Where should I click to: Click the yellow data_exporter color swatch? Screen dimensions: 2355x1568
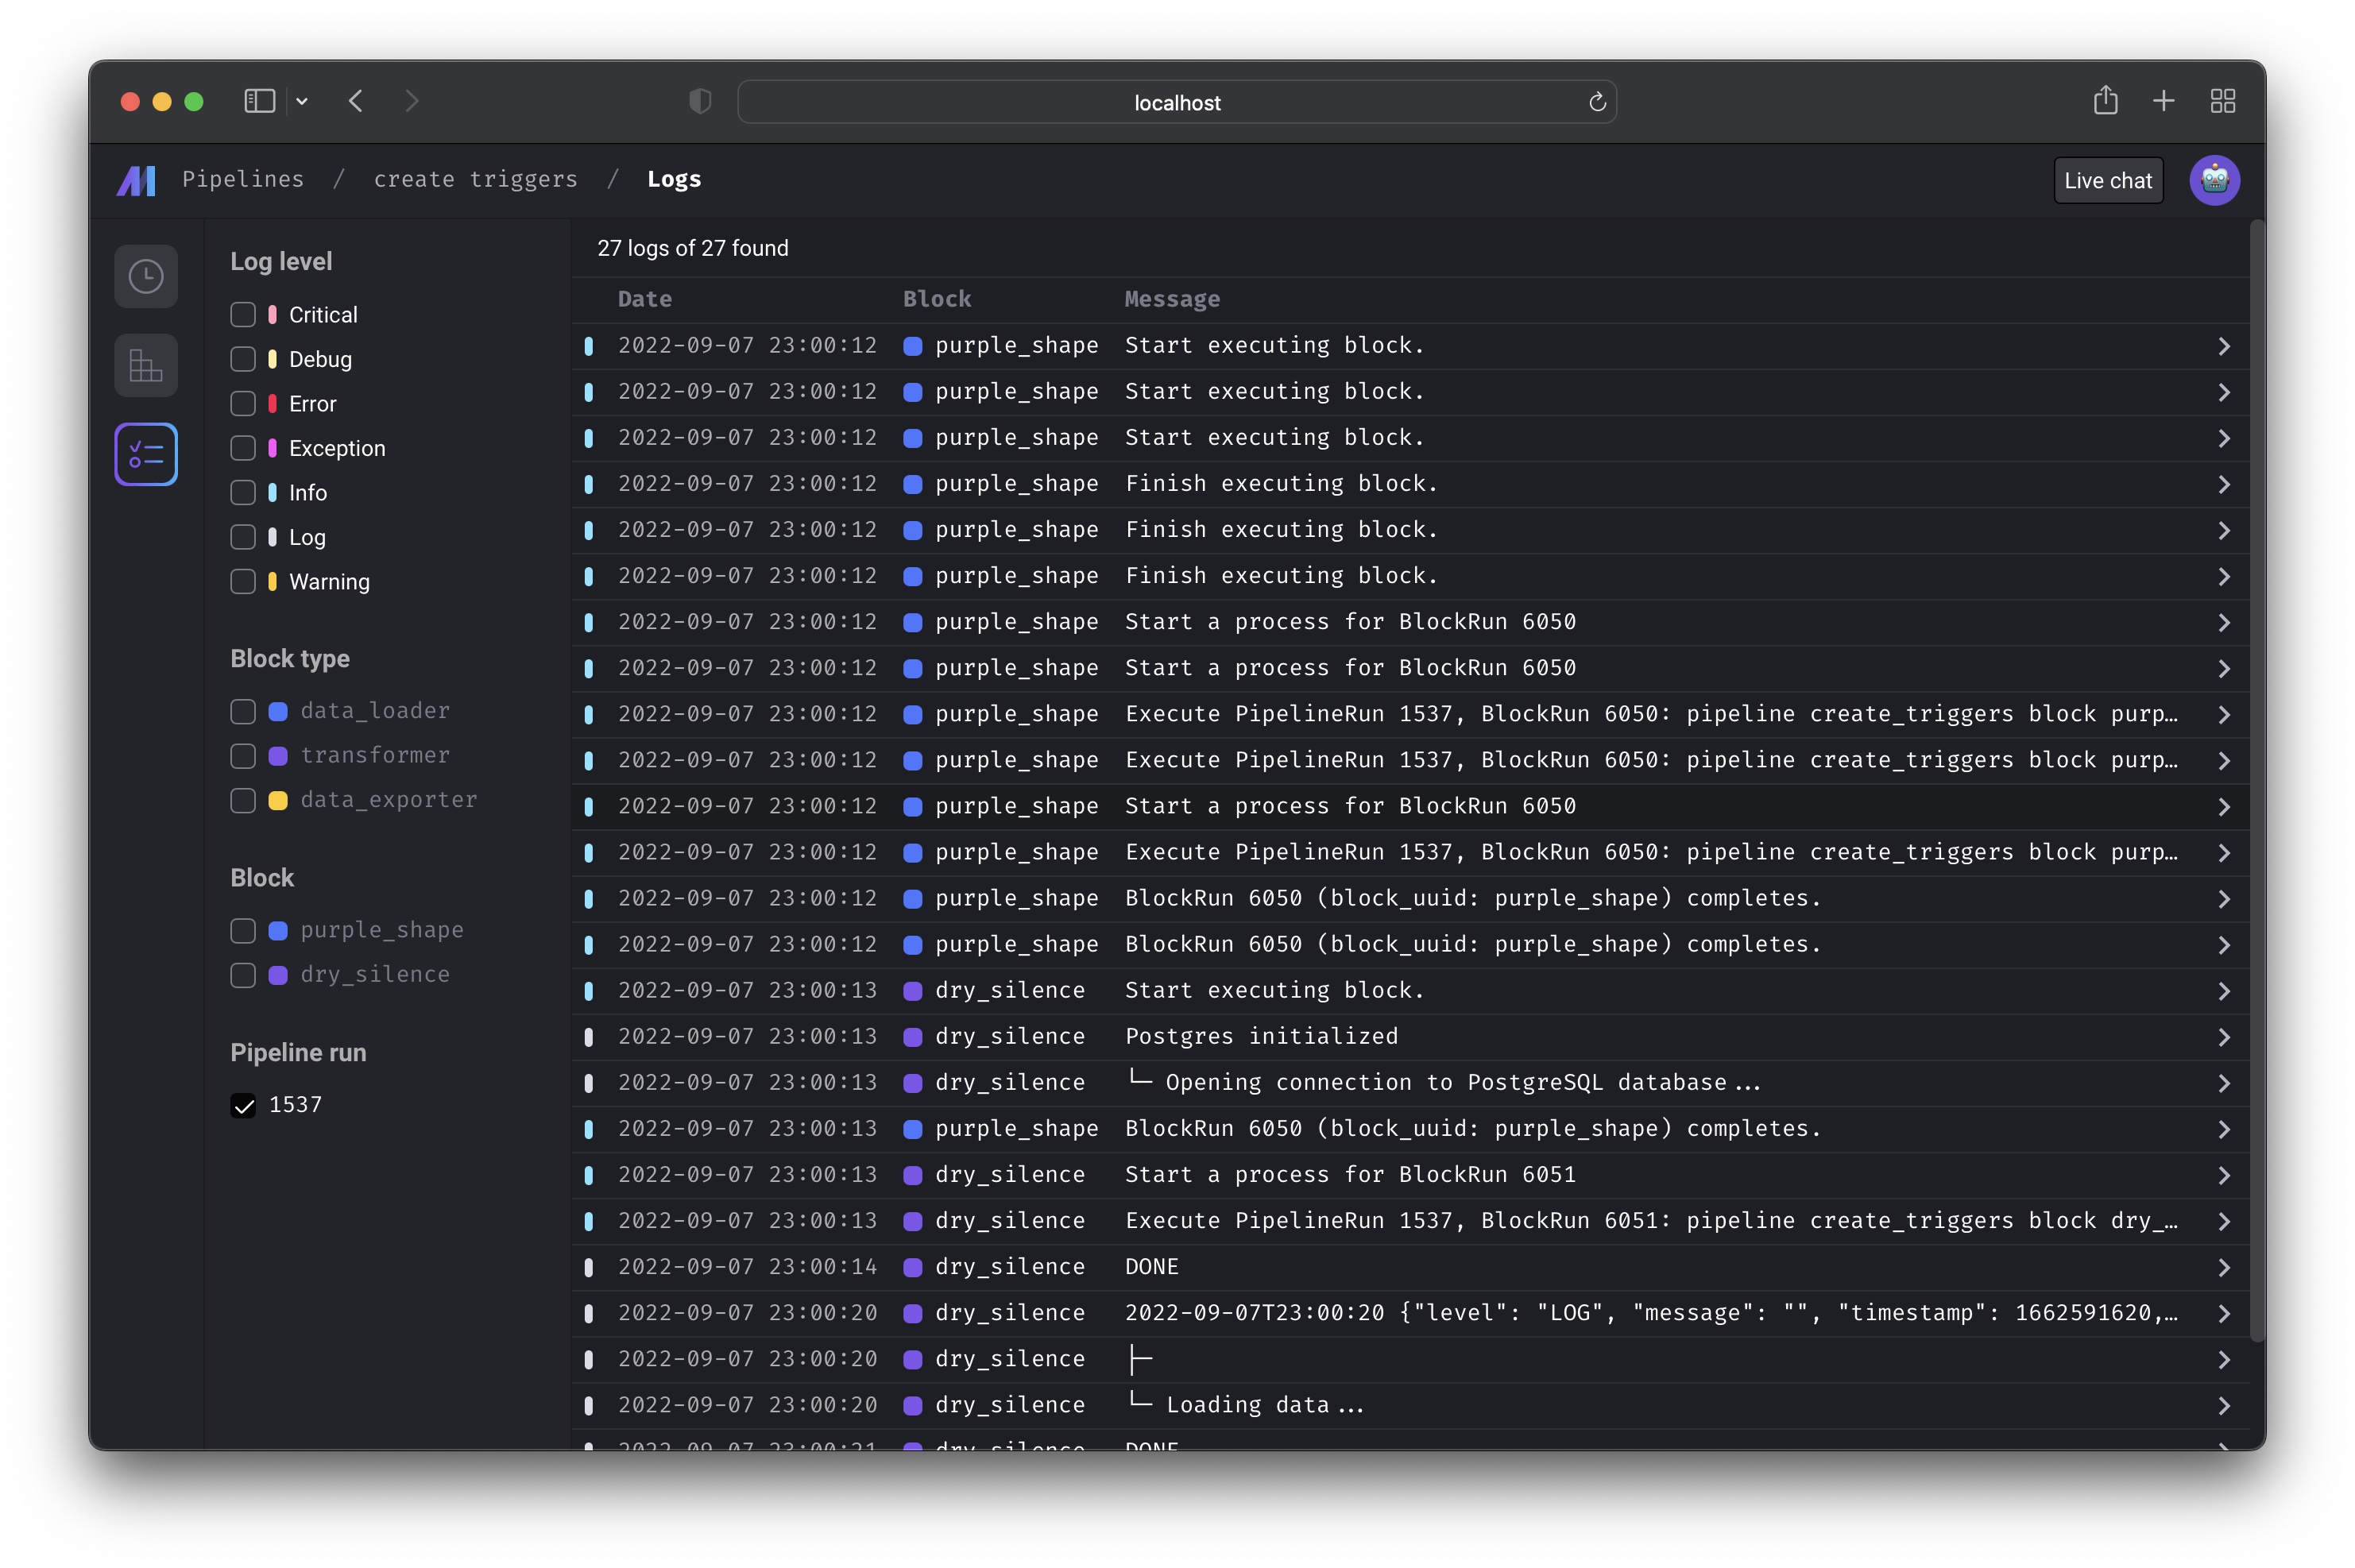click(x=278, y=801)
